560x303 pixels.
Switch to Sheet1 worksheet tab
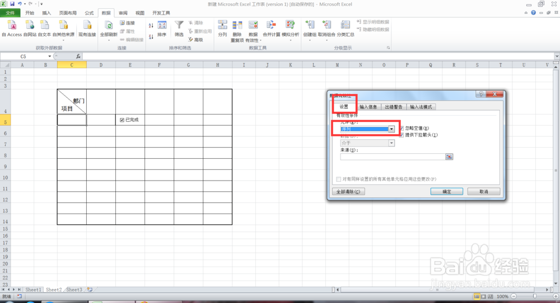coord(33,290)
